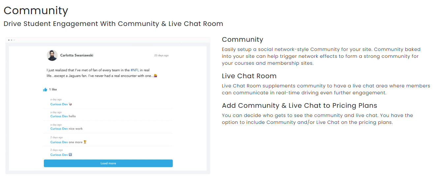
Task: Open Curious Dev link beside 'one more'
Action: coord(59,142)
